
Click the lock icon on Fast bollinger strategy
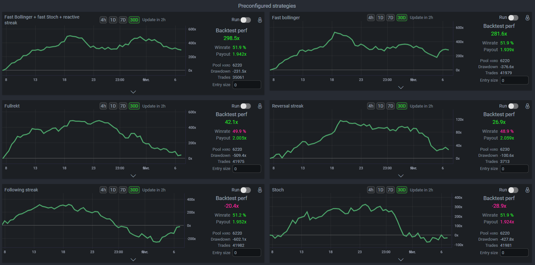click(527, 18)
